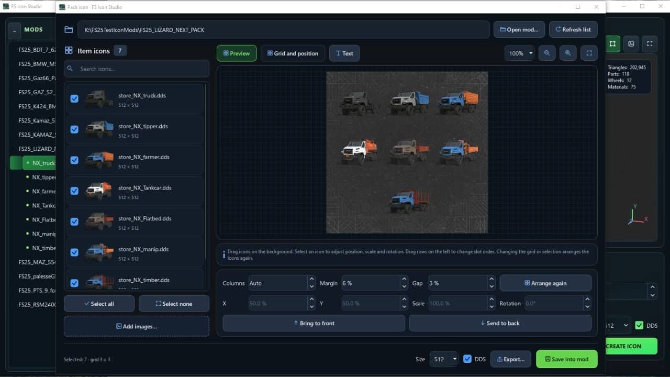This screenshot has width=670, height=377.
Task: Click the zoom out magnifier icon
Action: [547, 53]
